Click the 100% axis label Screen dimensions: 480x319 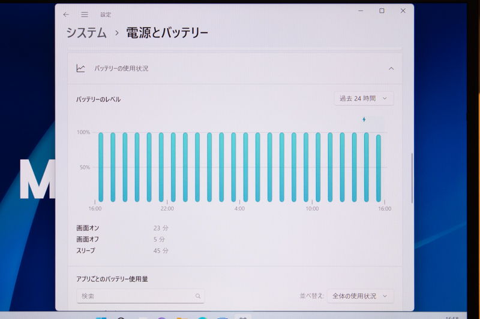point(83,132)
